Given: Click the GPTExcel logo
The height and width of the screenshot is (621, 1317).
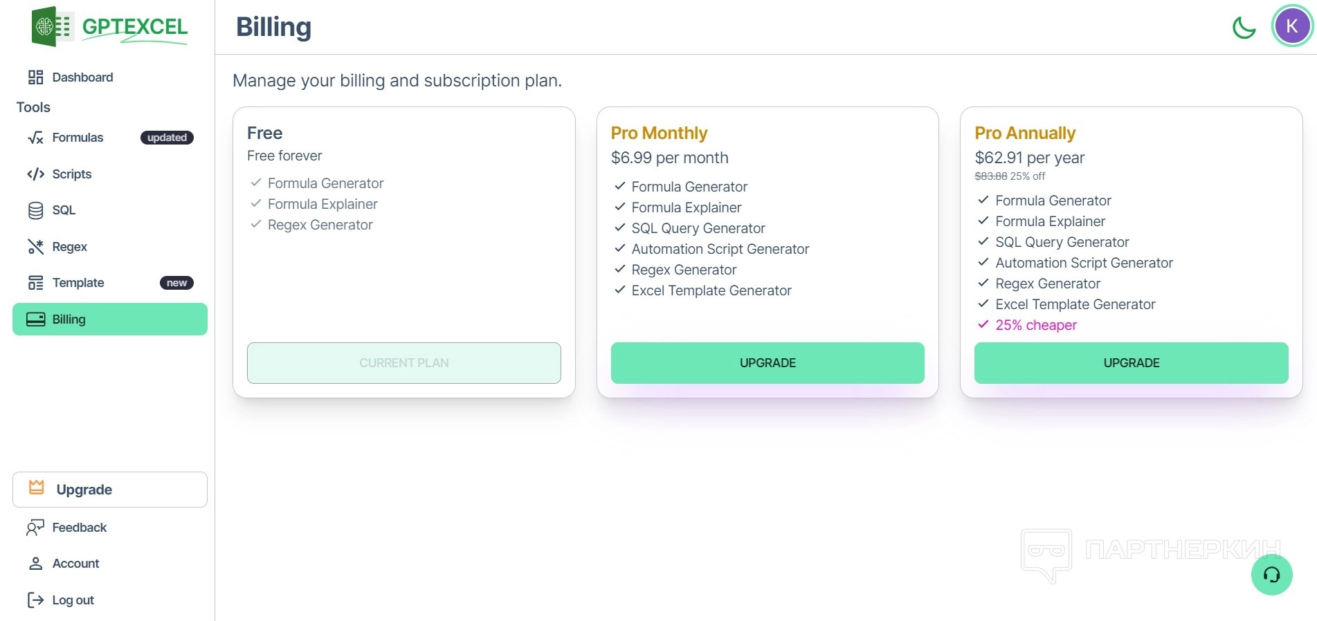Looking at the screenshot, I should point(109,27).
